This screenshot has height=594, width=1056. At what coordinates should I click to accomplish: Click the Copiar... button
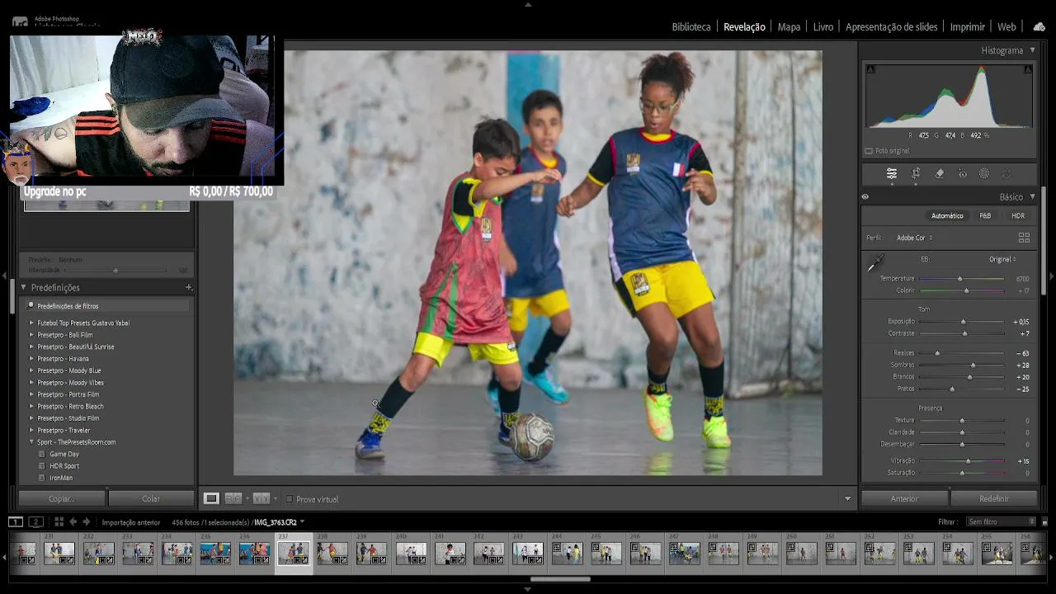(62, 498)
